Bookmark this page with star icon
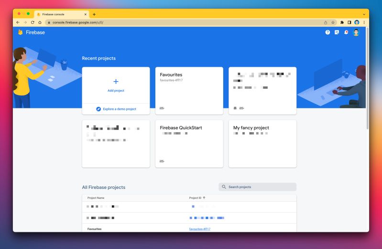Screen dimensions: 382x249 coord(333,22)
